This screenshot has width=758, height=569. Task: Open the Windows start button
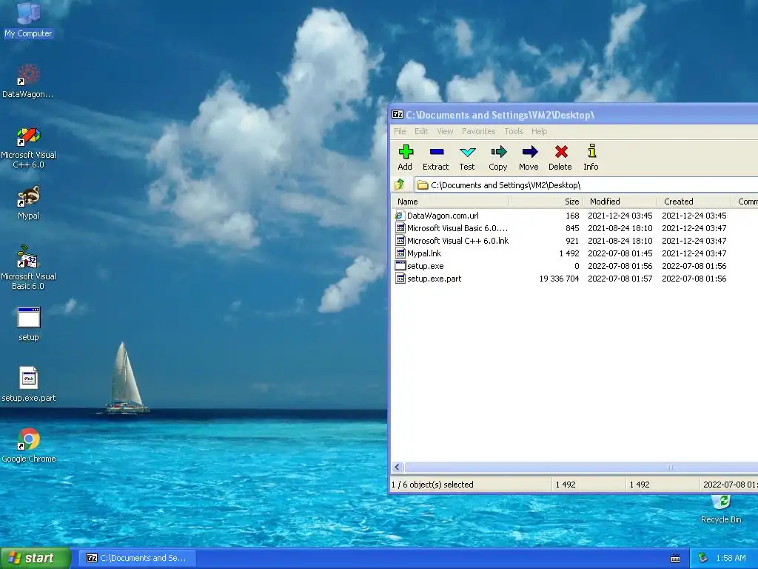36,559
